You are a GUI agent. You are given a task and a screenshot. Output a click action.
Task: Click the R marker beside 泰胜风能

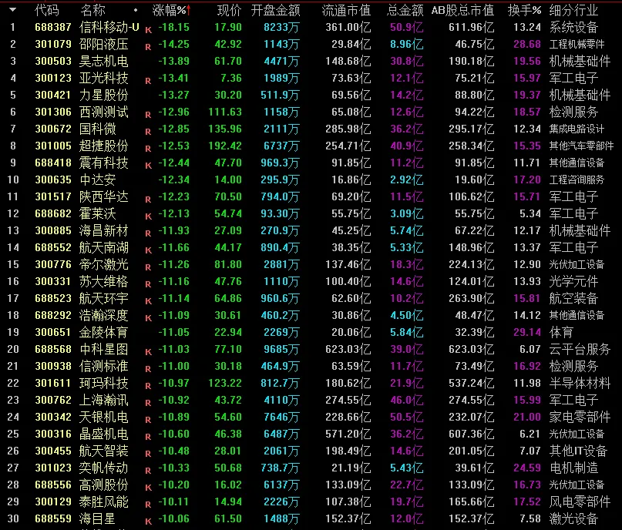[148, 505]
